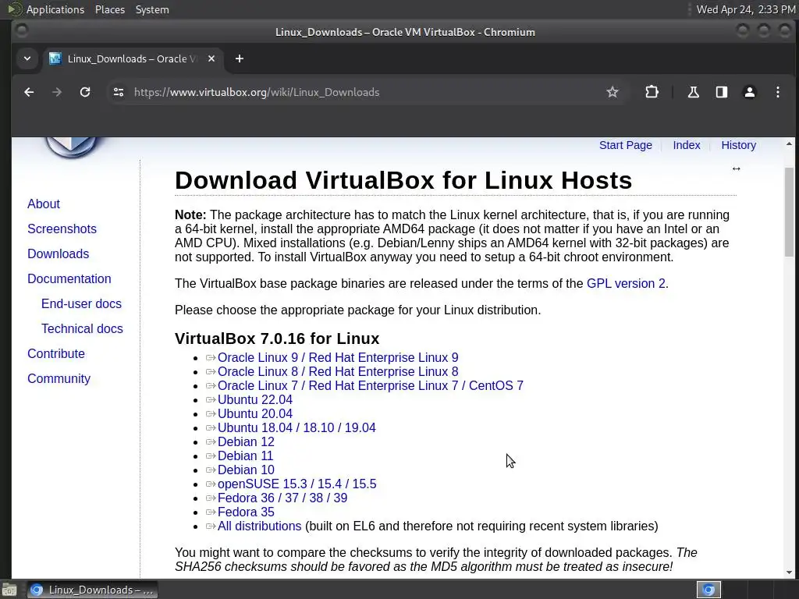799x599 pixels.
Task: Open the All distributions link
Action: [x=259, y=526]
